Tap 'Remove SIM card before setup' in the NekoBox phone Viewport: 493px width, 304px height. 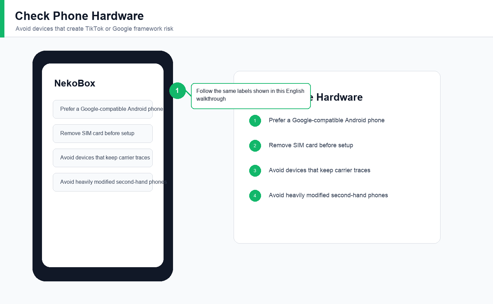(103, 133)
